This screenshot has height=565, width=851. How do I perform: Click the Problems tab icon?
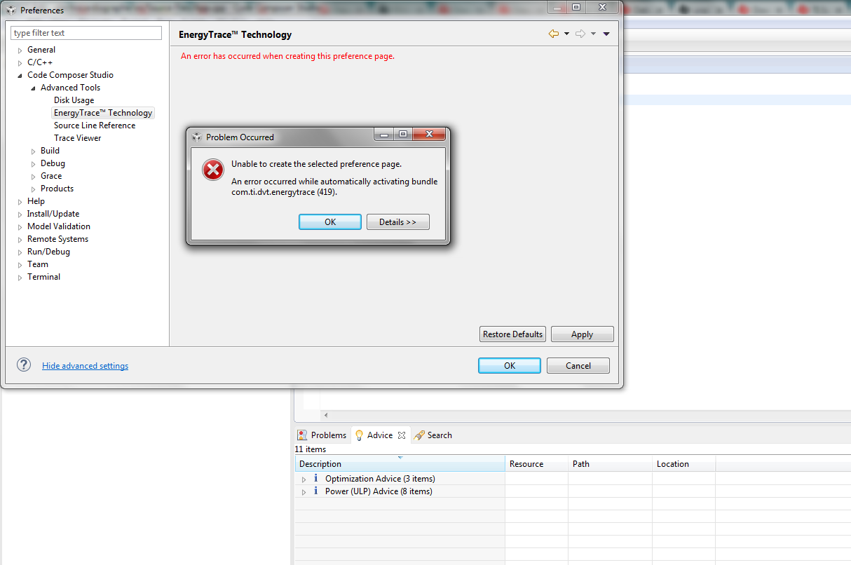pyautogui.click(x=302, y=435)
